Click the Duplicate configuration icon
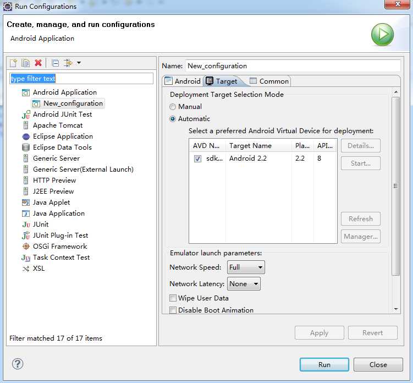This screenshot has width=413, height=383. (x=25, y=63)
